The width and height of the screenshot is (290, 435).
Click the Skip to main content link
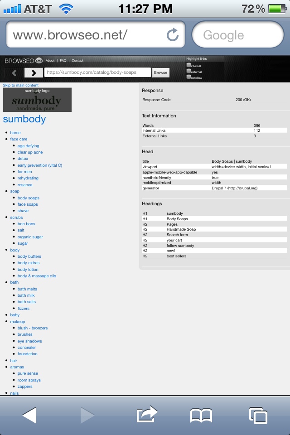point(20,85)
